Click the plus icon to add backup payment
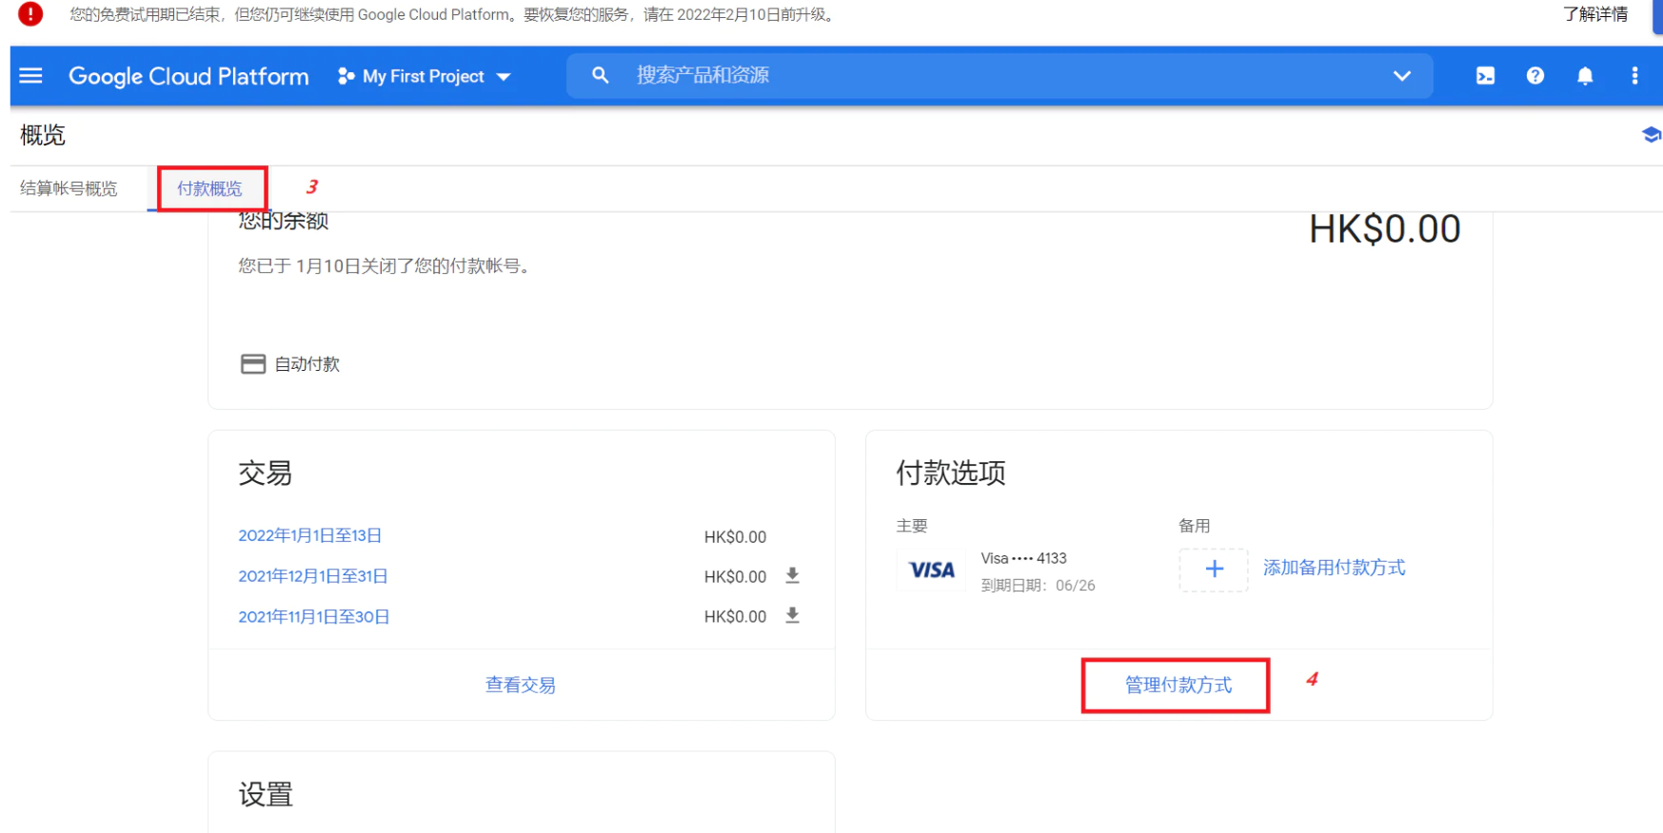Screen dimensions: 1663x833 [1214, 569]
